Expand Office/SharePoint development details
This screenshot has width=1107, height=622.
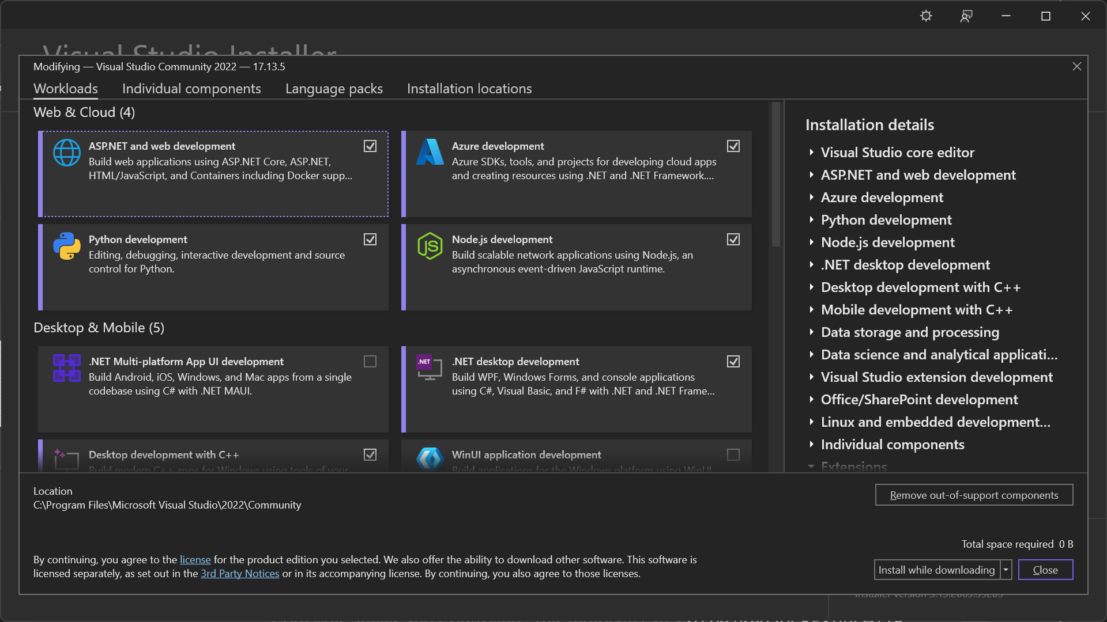coord(811,399)
